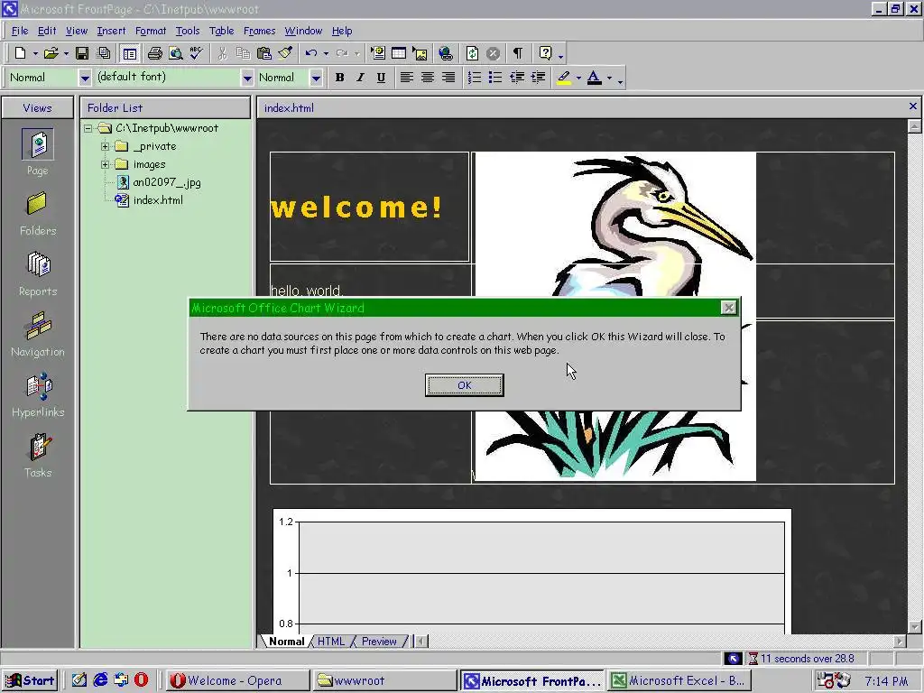
Task: Click the Start button
Action: 30,680
